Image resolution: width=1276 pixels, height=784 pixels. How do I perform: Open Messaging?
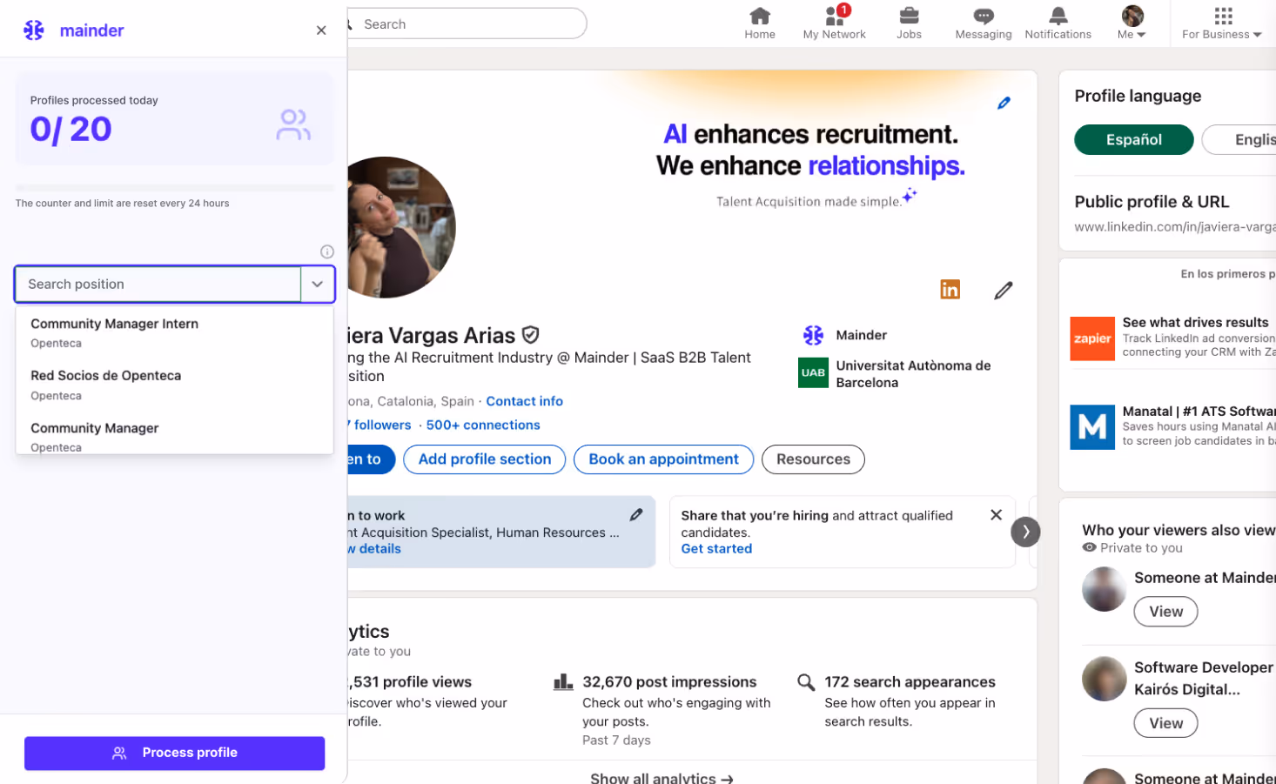point(984,23)
